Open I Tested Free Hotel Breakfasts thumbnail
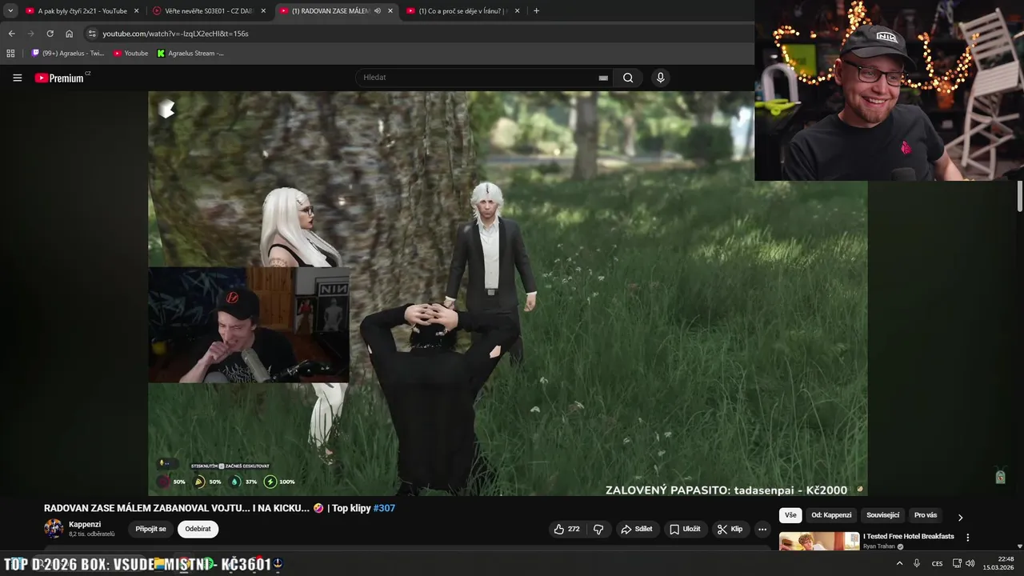 [x=819, y=542]
